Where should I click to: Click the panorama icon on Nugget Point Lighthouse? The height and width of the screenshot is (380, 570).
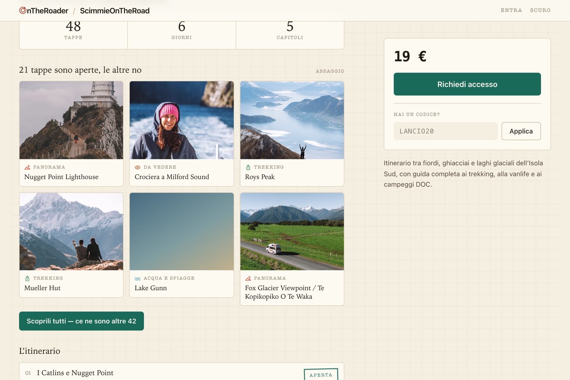click(27, 167)
